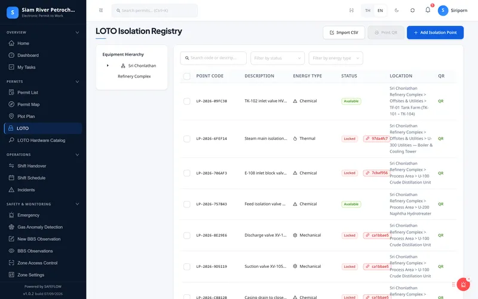The width and height of the screenshot is (478, 299).
Task: Open New BBS Observation
Action: pyautogui.click(x=43, y=239)
